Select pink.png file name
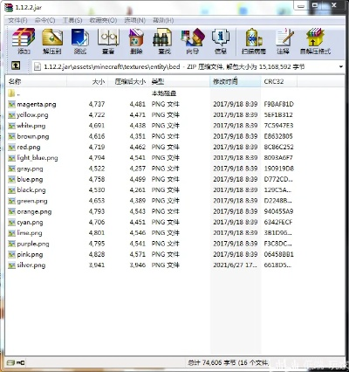The height and width of the screenshot is (372, 349). 30,255
